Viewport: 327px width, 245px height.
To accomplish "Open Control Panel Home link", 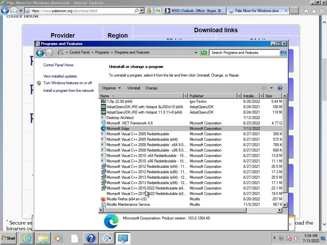I will tap(58, 65).
